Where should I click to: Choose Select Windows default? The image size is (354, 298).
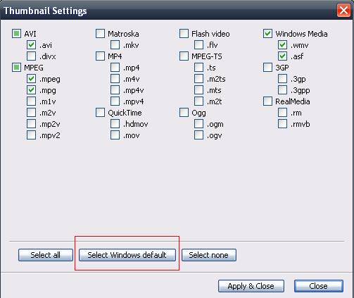pos(127,255)
